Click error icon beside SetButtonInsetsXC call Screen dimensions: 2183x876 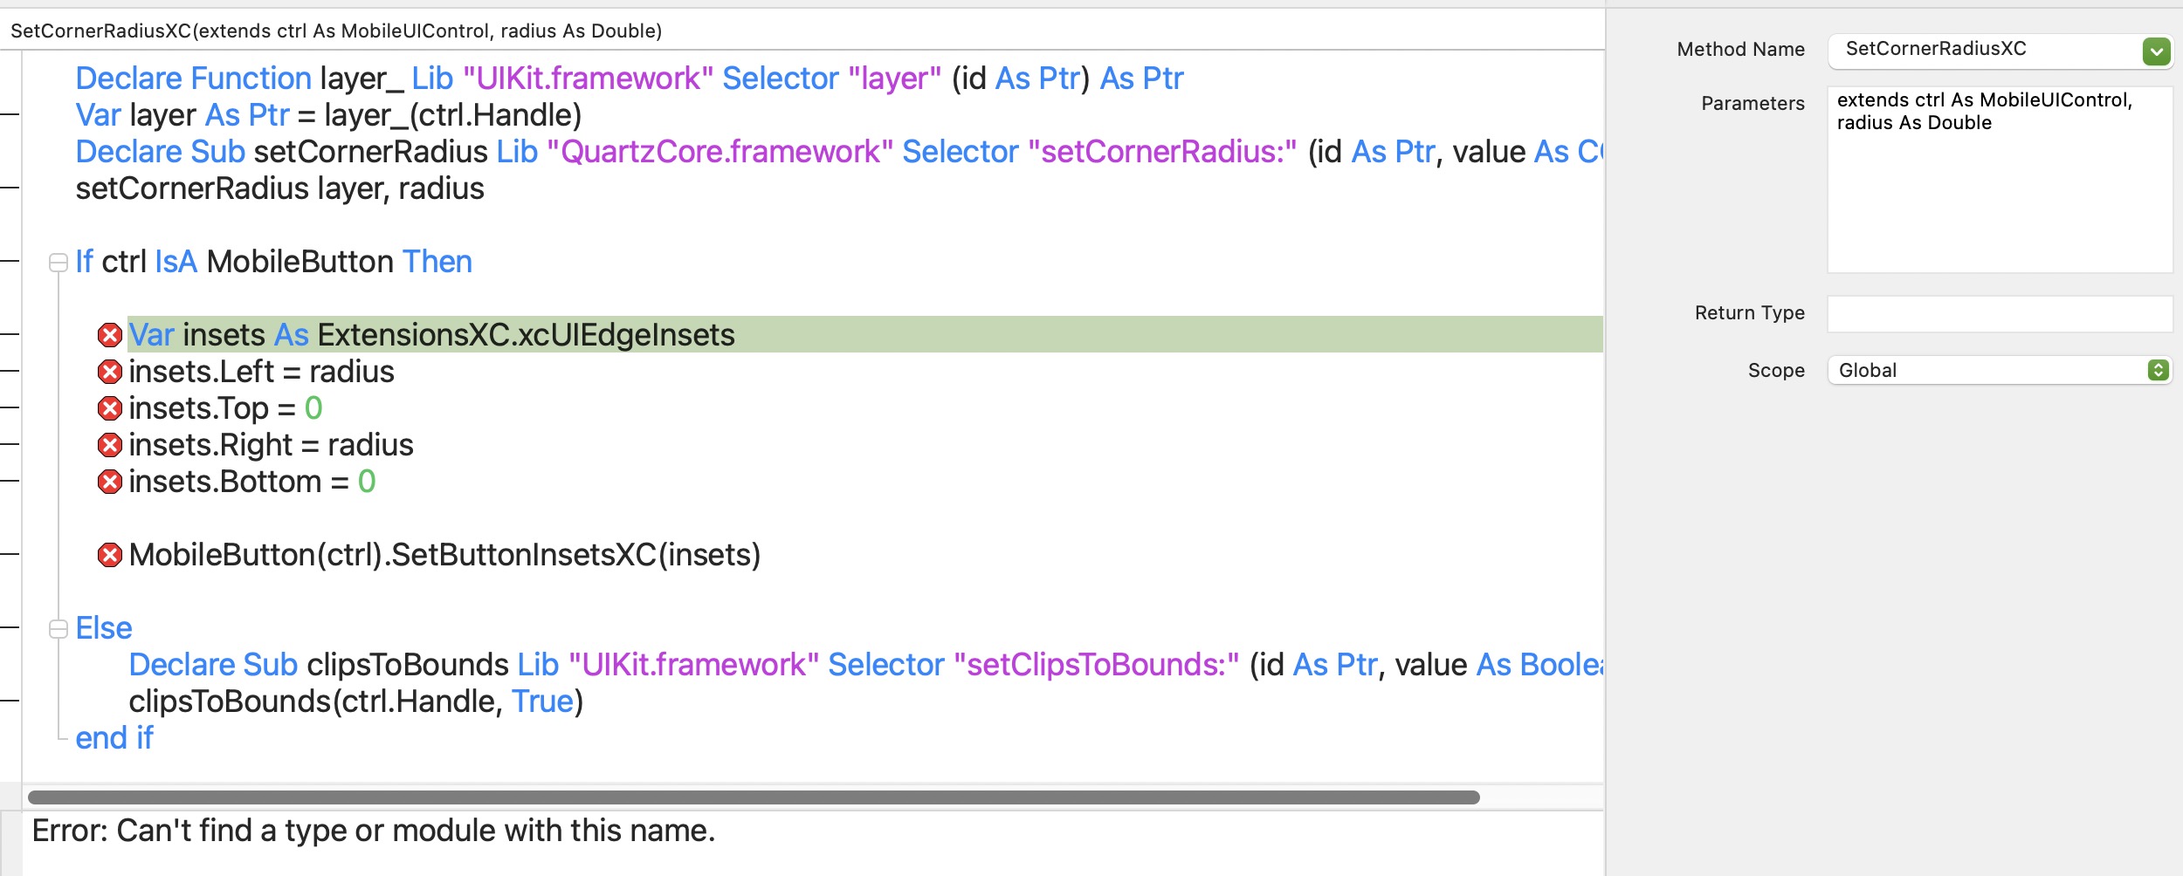pos(109,555)
